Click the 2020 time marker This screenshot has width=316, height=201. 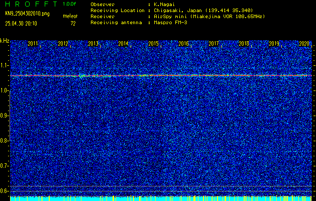point(304,44)
